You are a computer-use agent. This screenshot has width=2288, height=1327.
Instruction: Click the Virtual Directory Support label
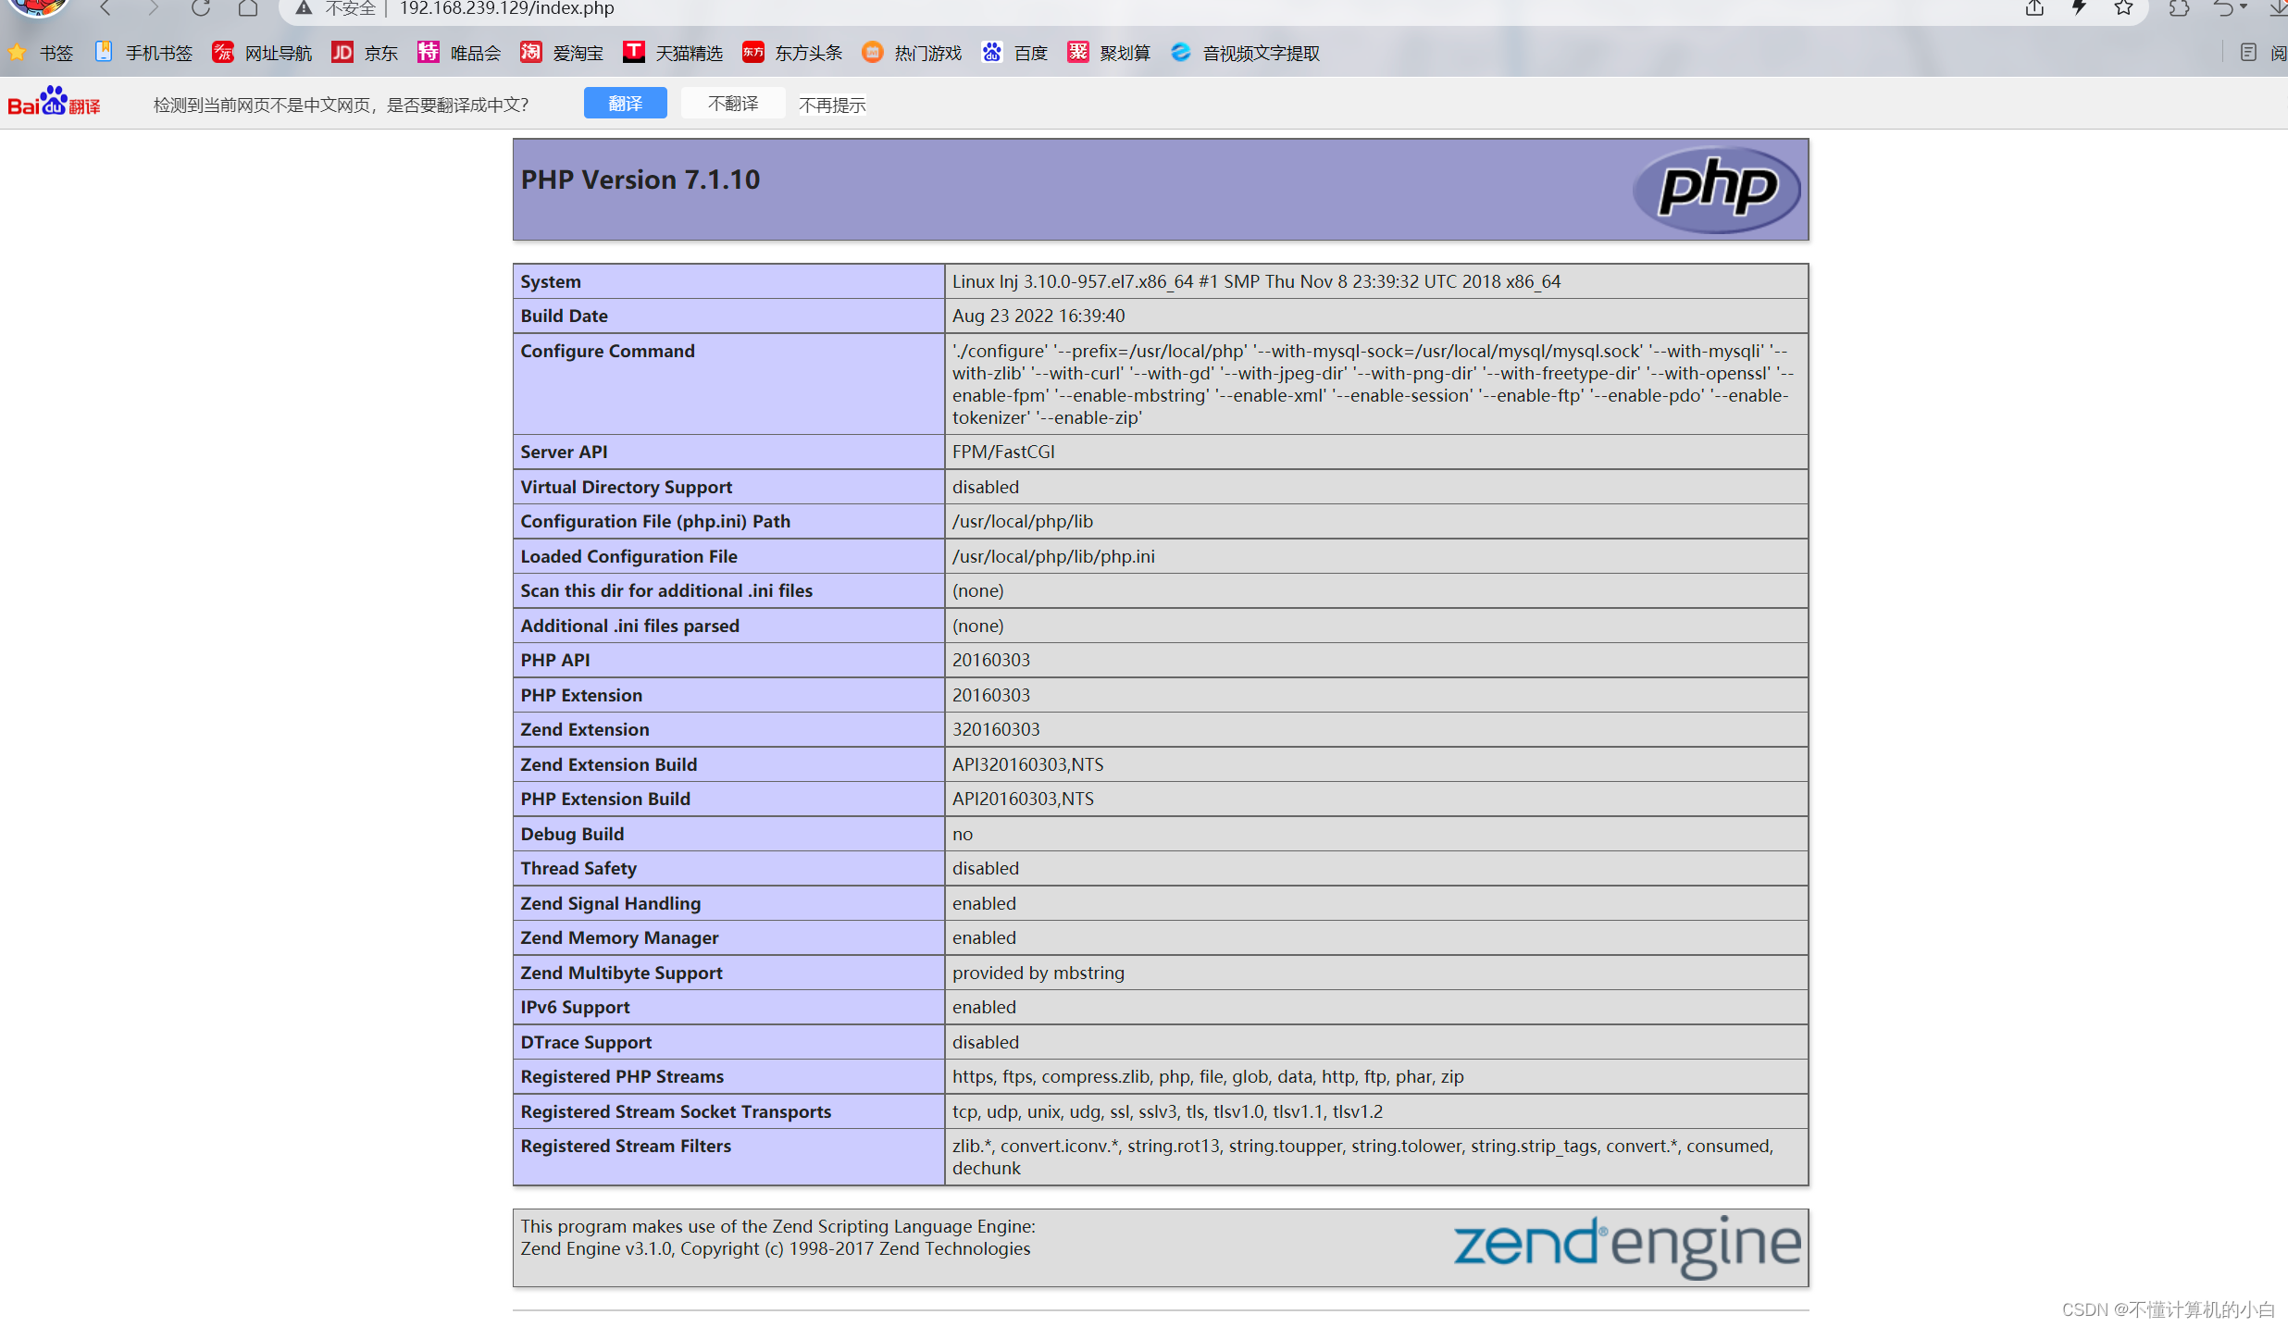click(626, 487)
